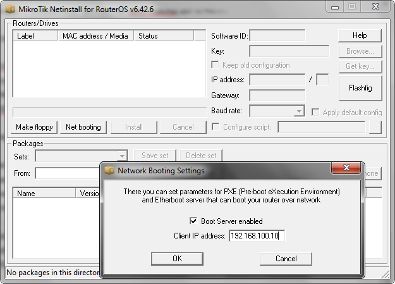Close the Network Booting Settings dialog
This screenshot has width=395, height=284.
pyautogui.click(x=346, y=168)
